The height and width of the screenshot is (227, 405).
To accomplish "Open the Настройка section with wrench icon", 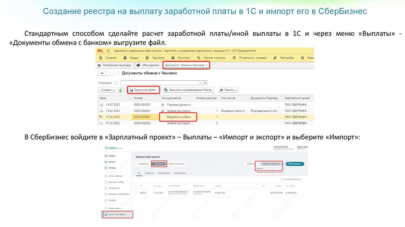I will (284, 58).
